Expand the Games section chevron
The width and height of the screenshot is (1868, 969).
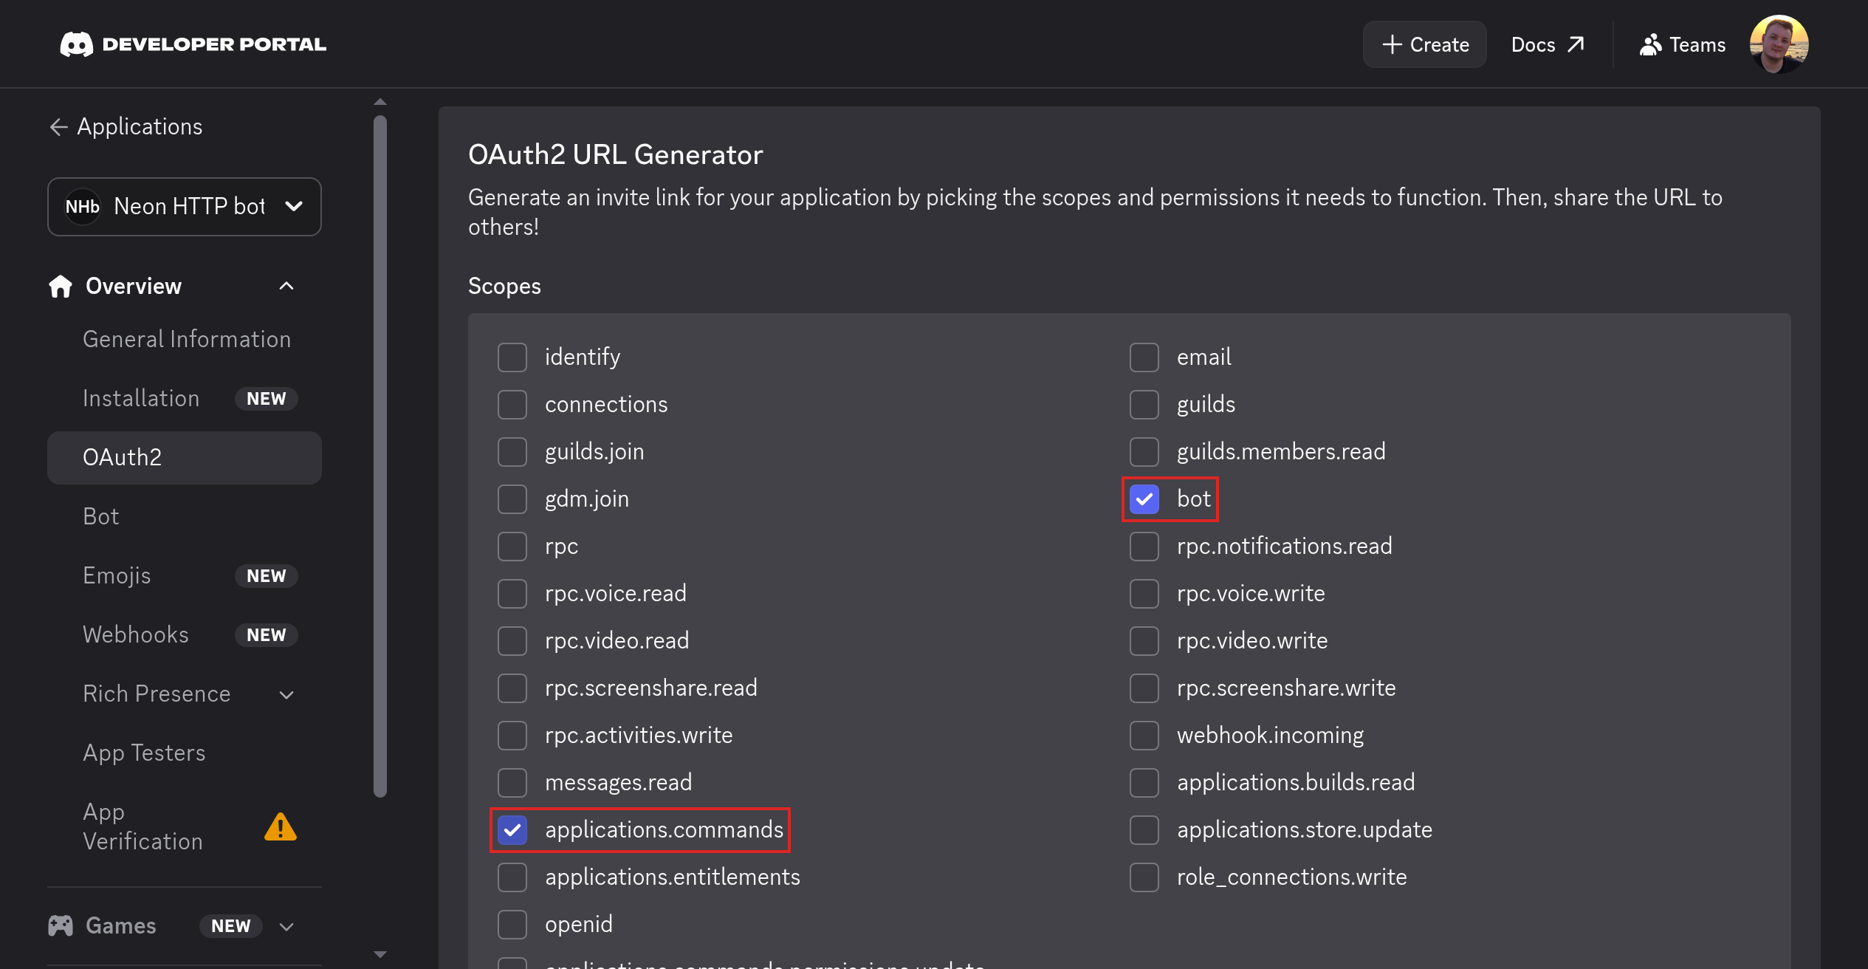[x=286, y=926]
